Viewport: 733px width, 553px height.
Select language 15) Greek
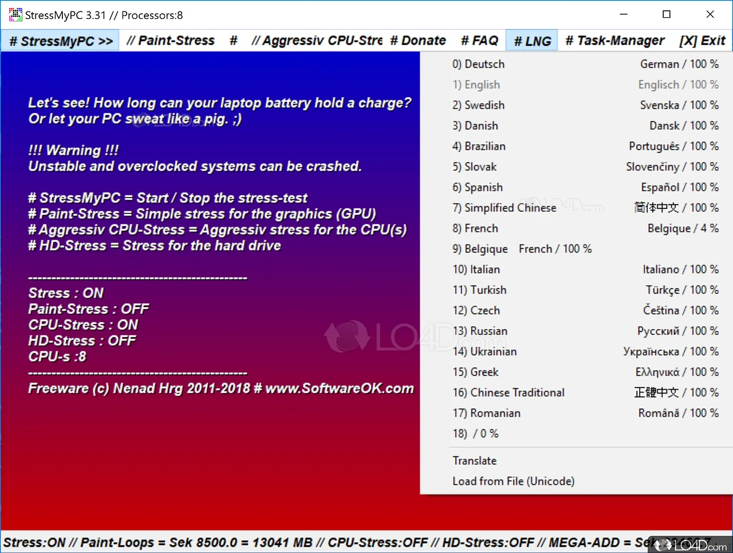577,373
